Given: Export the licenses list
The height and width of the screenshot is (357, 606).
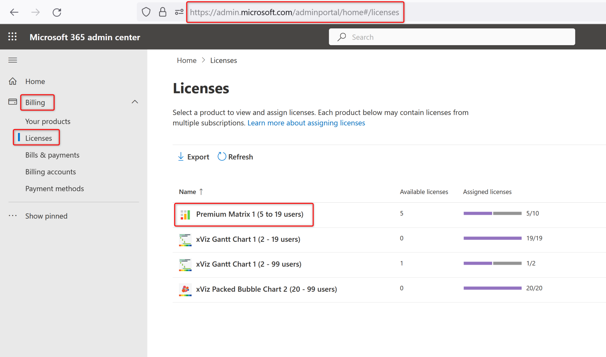Looking at the screenshot, I should coord(193,157).
